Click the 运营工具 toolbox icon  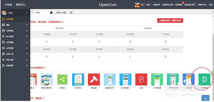pyautogui.click(x=3, y=54)
